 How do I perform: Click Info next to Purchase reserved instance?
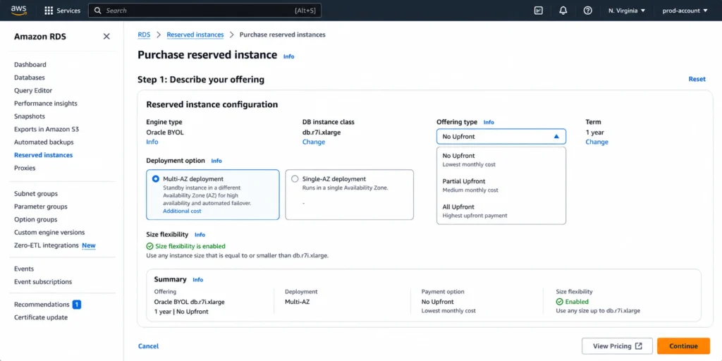[x=288, y=56]
